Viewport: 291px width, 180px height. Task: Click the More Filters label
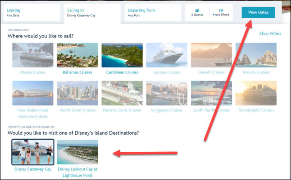pos(221,15)
